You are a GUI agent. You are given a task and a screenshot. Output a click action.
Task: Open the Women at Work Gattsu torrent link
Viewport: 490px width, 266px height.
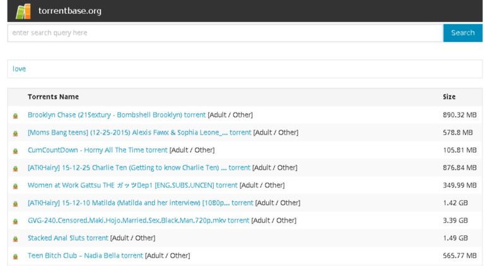click(132, 186)
